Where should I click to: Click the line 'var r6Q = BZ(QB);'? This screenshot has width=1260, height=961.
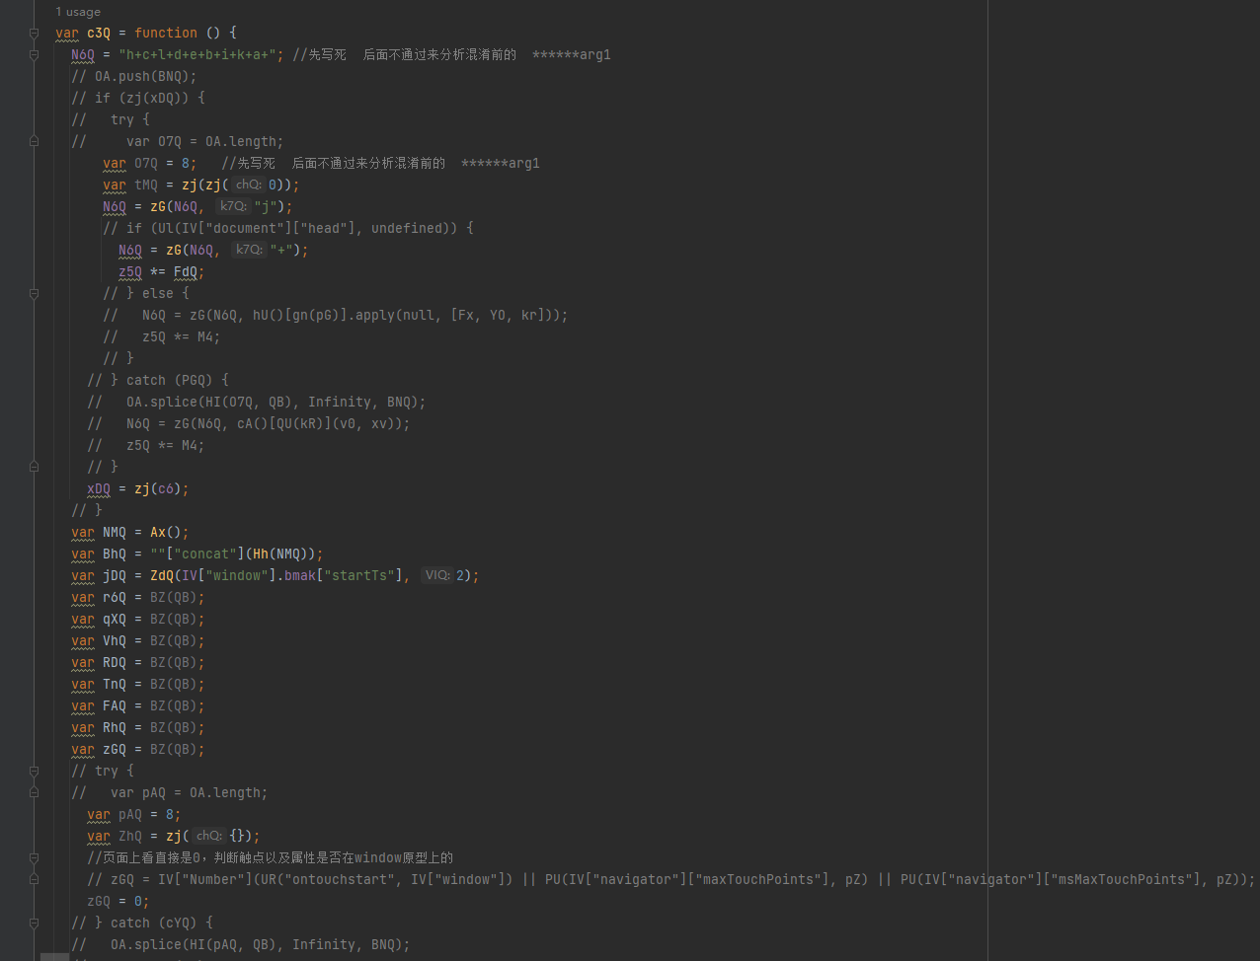[138, 597]
